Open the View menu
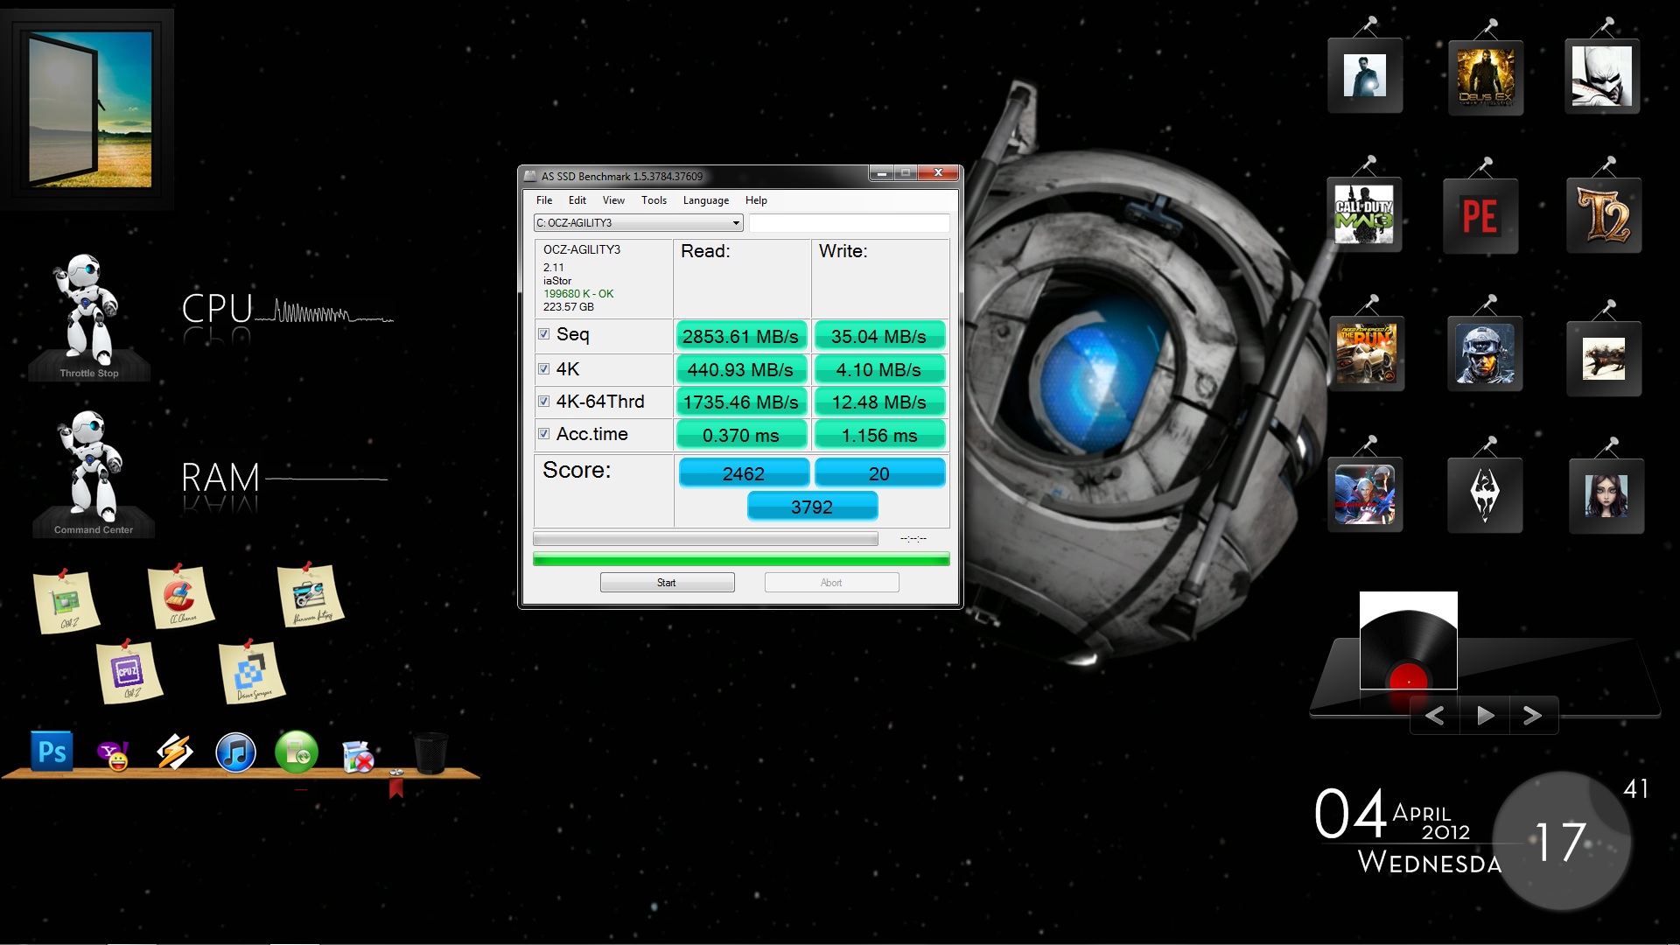This screenshot has width=1680, height=945. coord(613,200)
